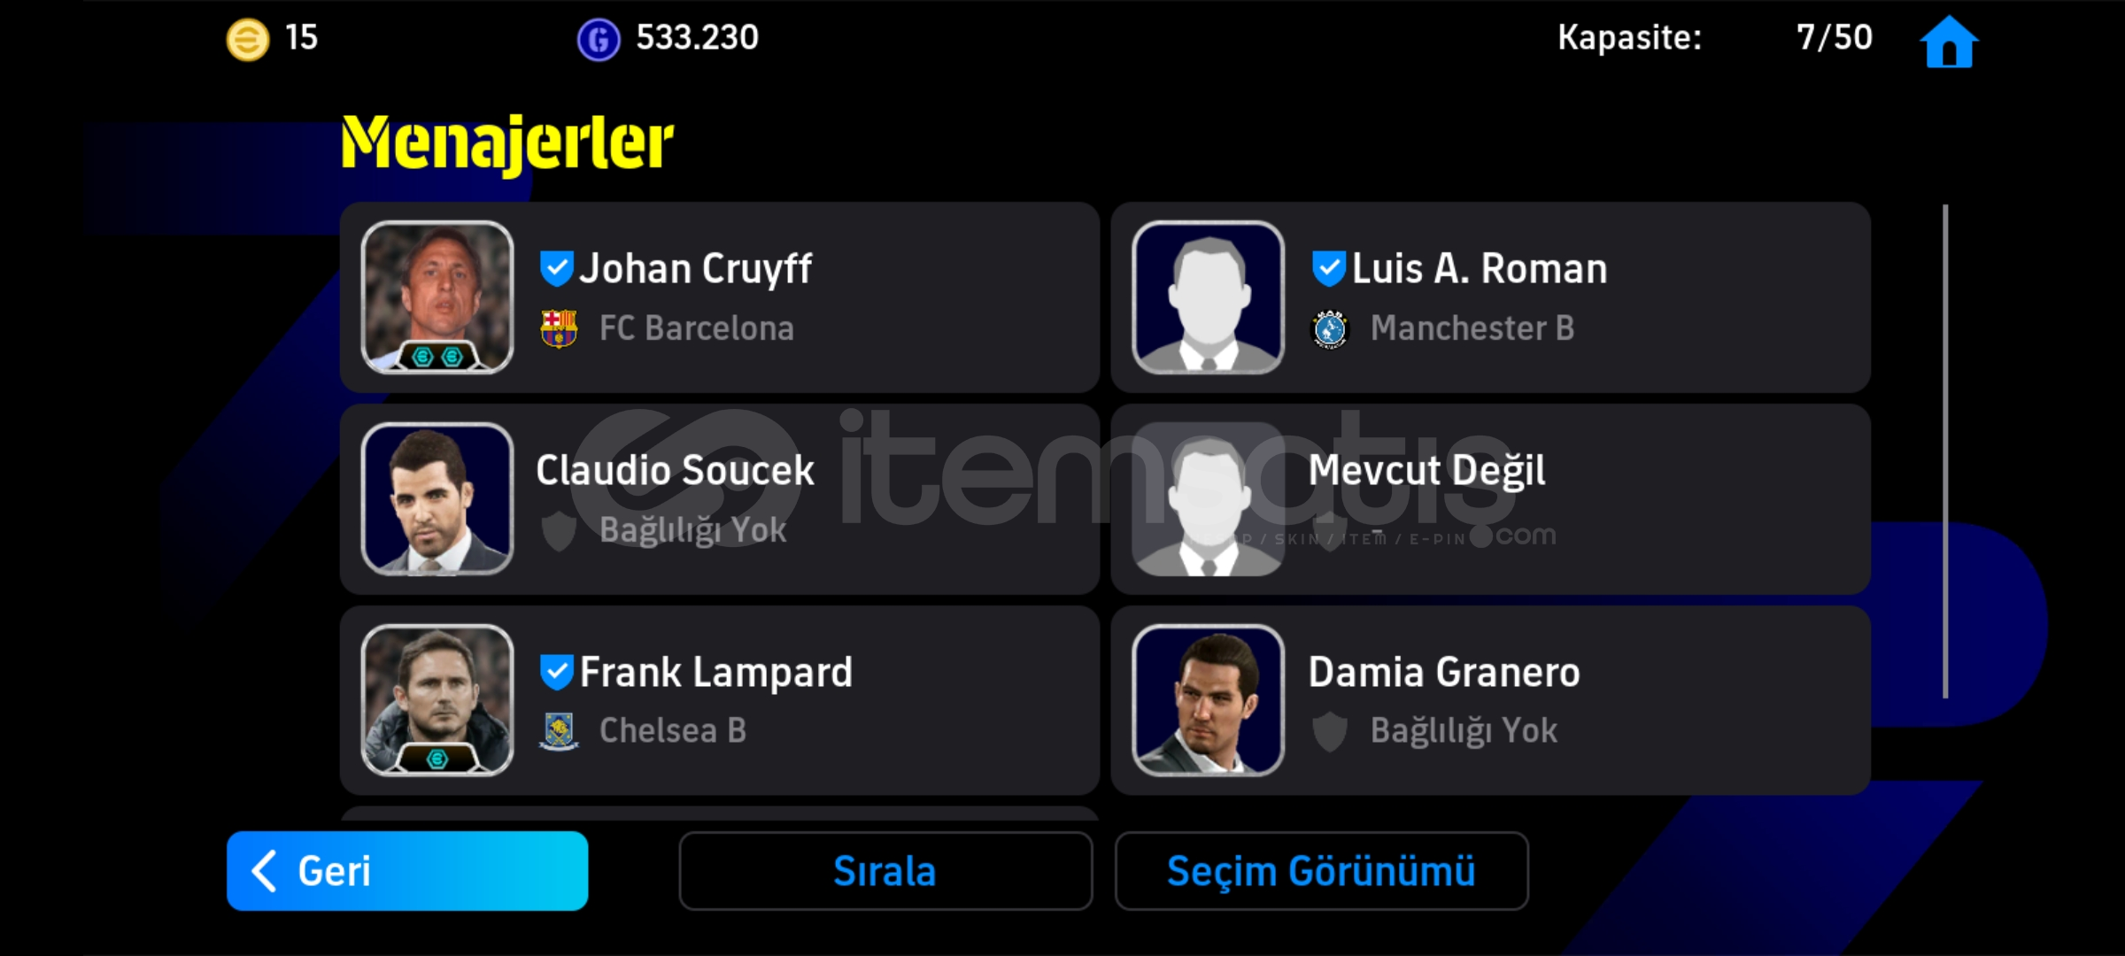Open Seçim Görünümü view options
Screen dimensions: 2125x956
(1321, 871)
